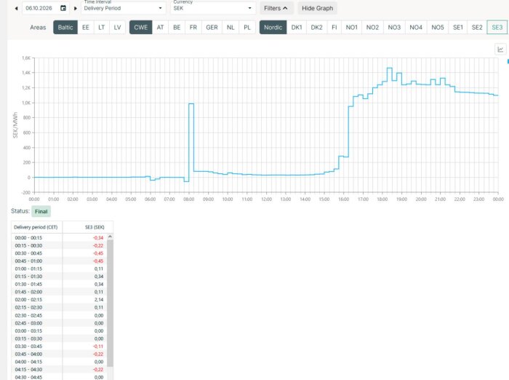509x380 pixels.
Task: Toggle the GER area
Action: [212, 28]
